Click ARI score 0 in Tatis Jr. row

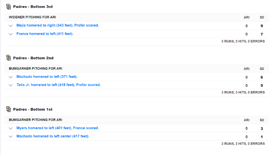click(247, 85)
